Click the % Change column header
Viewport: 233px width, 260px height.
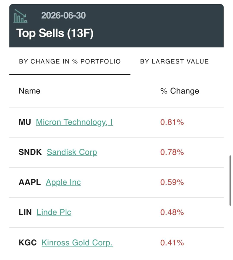click(x=180, y=91)
